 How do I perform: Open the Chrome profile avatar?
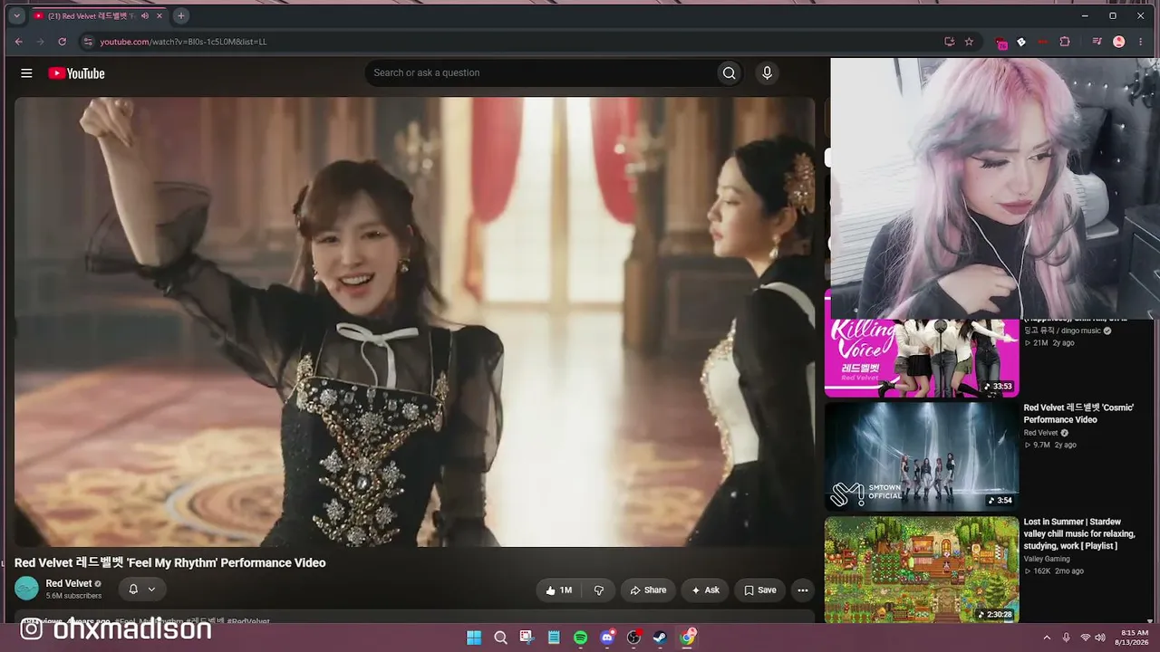(x=1119, y=42)
